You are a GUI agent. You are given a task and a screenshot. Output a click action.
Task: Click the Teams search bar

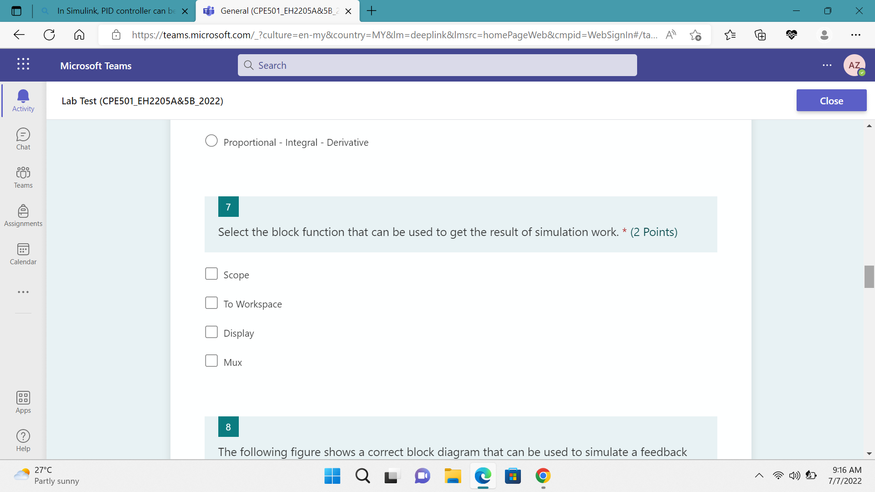(437, 65)
